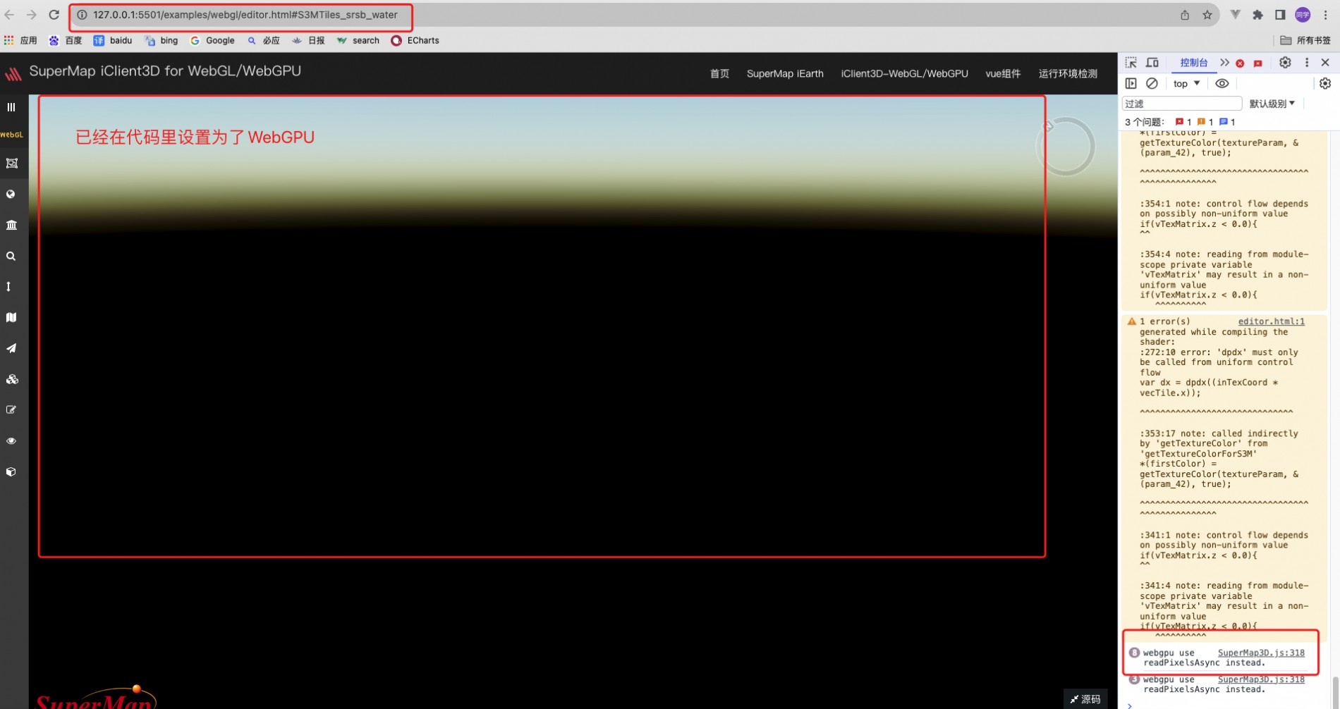Open the Google bookmark
The height and width of the screenshot is (709, 1340).
pyautogui.click(x=212, y=41)
